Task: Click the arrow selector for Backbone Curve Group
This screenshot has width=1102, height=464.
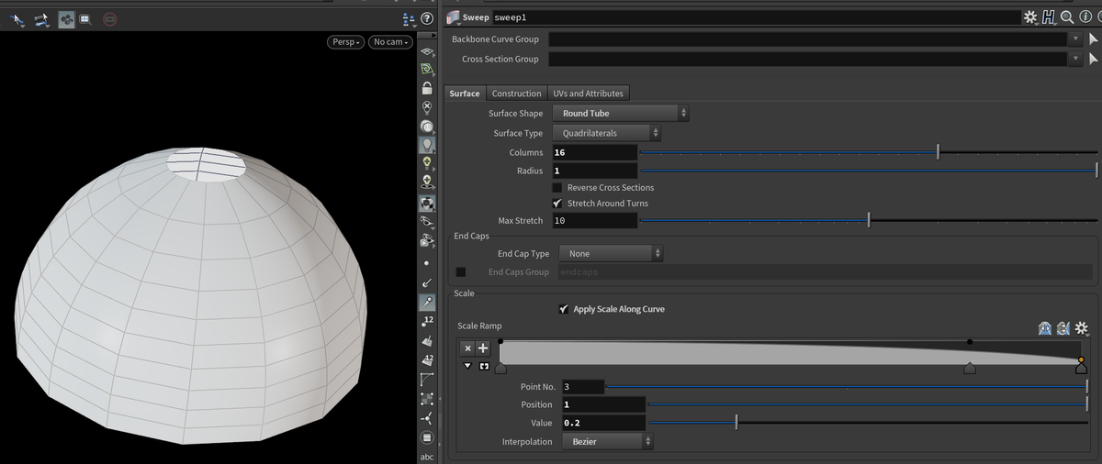Action: (1093, 39)
